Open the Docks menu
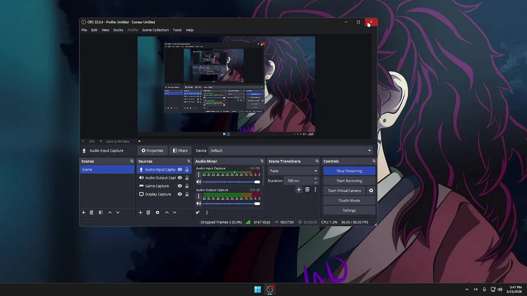 point(118,30)
